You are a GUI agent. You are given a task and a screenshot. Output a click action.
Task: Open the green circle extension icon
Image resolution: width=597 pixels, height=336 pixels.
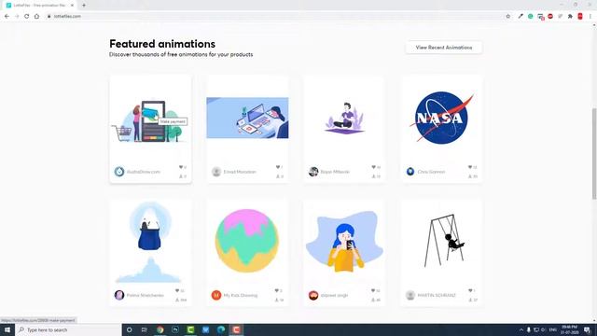click(x=531, y=16)
